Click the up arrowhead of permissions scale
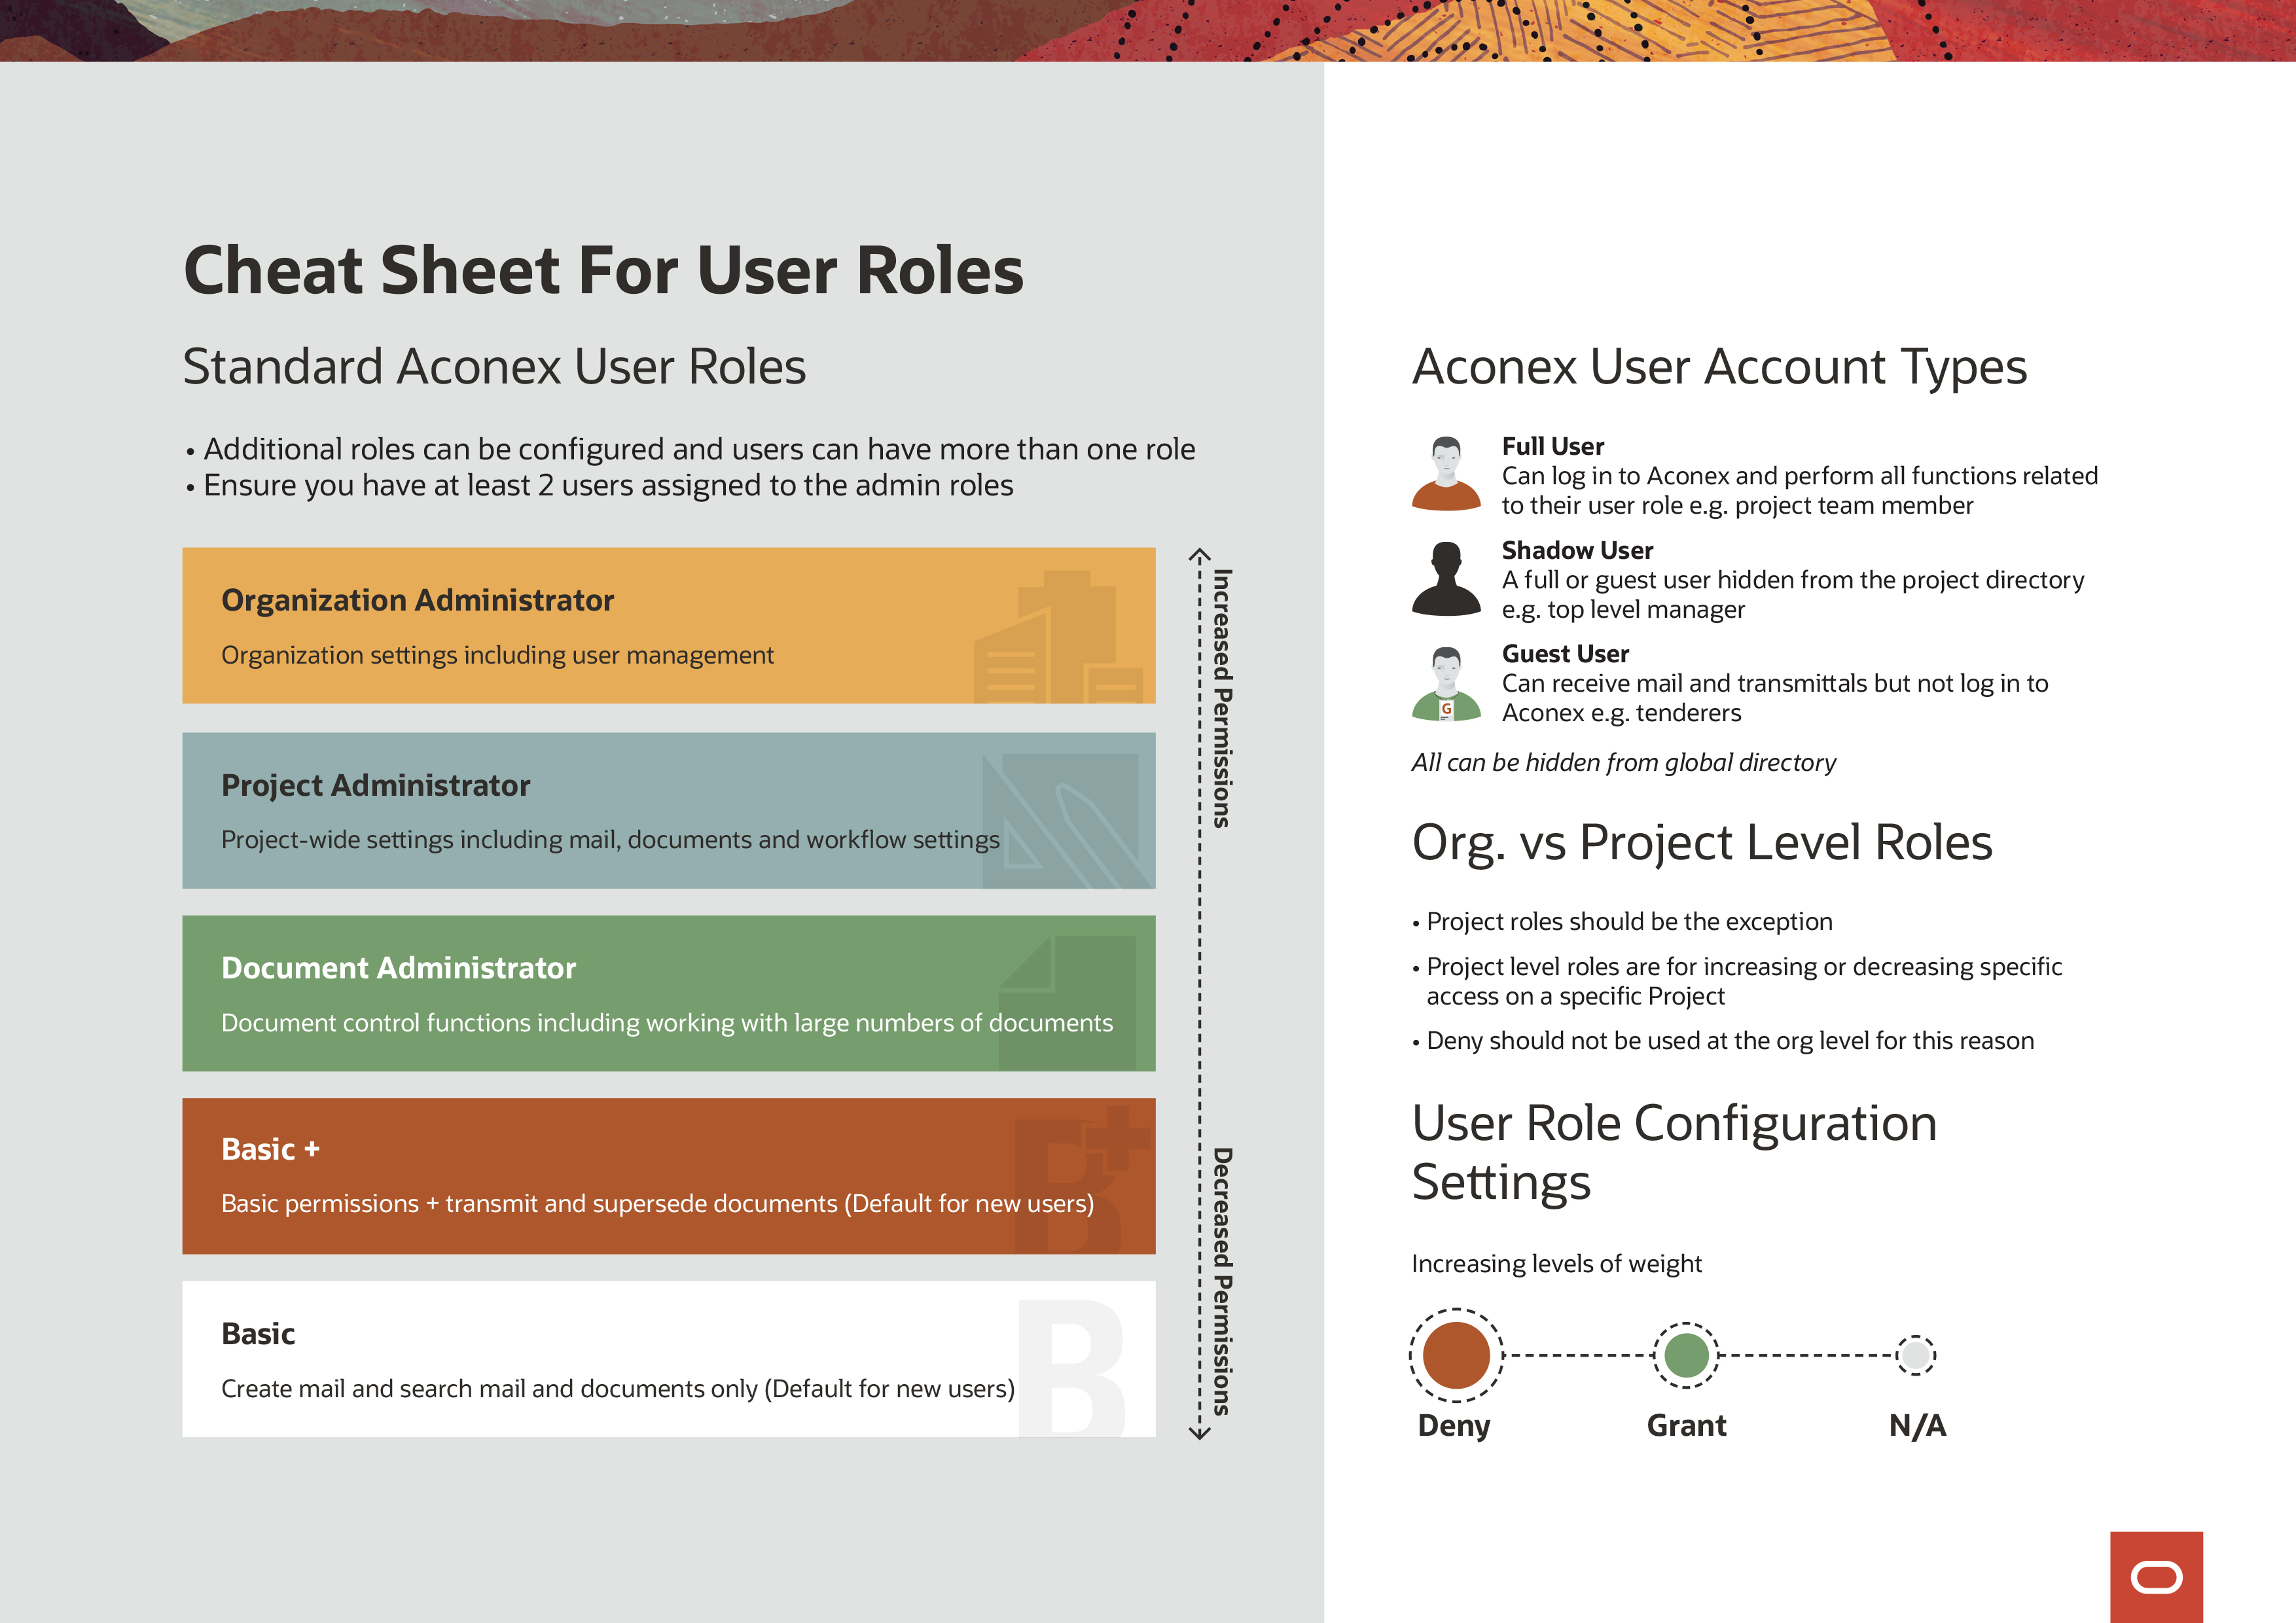Viewport: 2296px width, 1623px height. coord(1200,554)
